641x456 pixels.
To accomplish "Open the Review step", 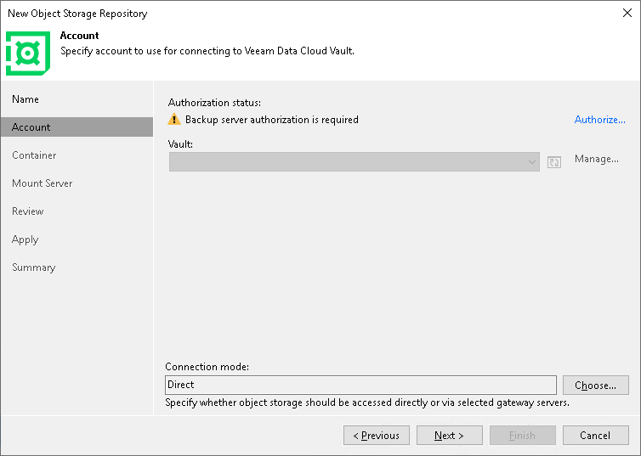I will (x=28, y=211).
